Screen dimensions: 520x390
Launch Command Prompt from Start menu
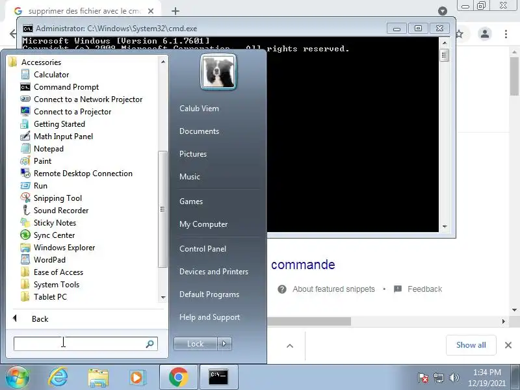(60, 87)
